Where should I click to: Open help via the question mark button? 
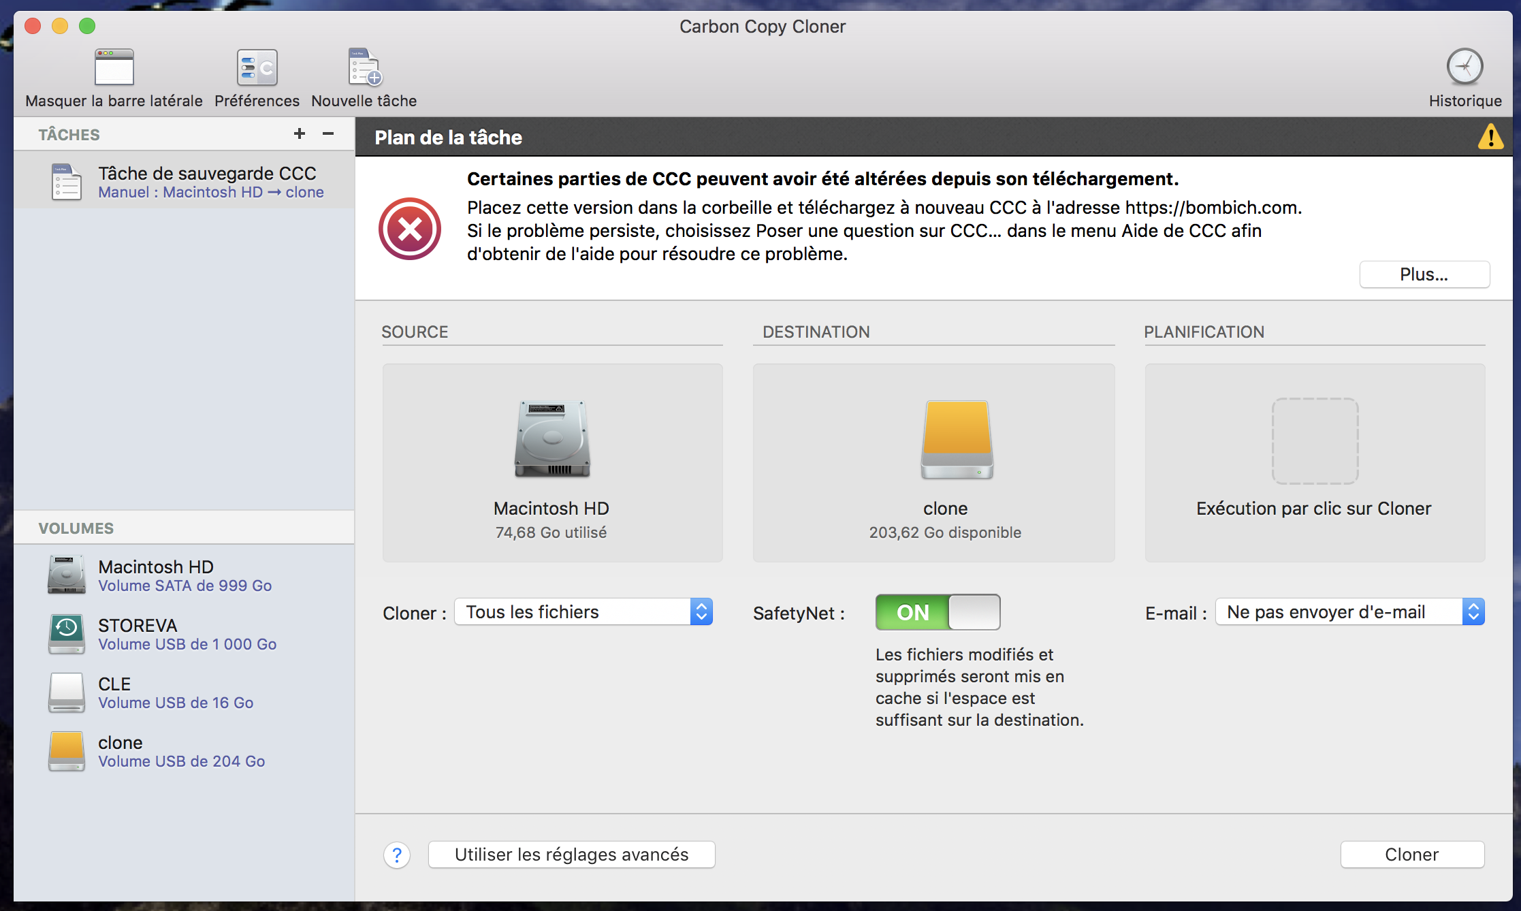[397, 854]
